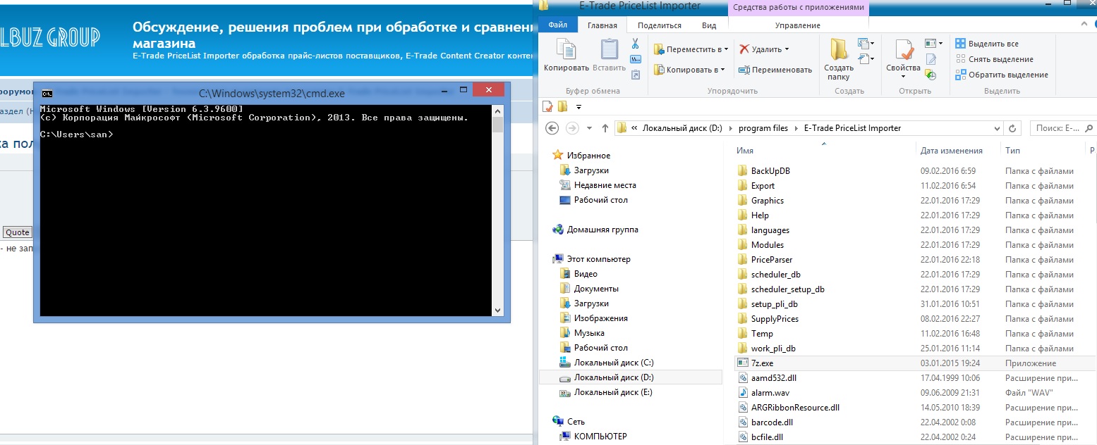Select the aamd532.dll file

click(773, 378)
